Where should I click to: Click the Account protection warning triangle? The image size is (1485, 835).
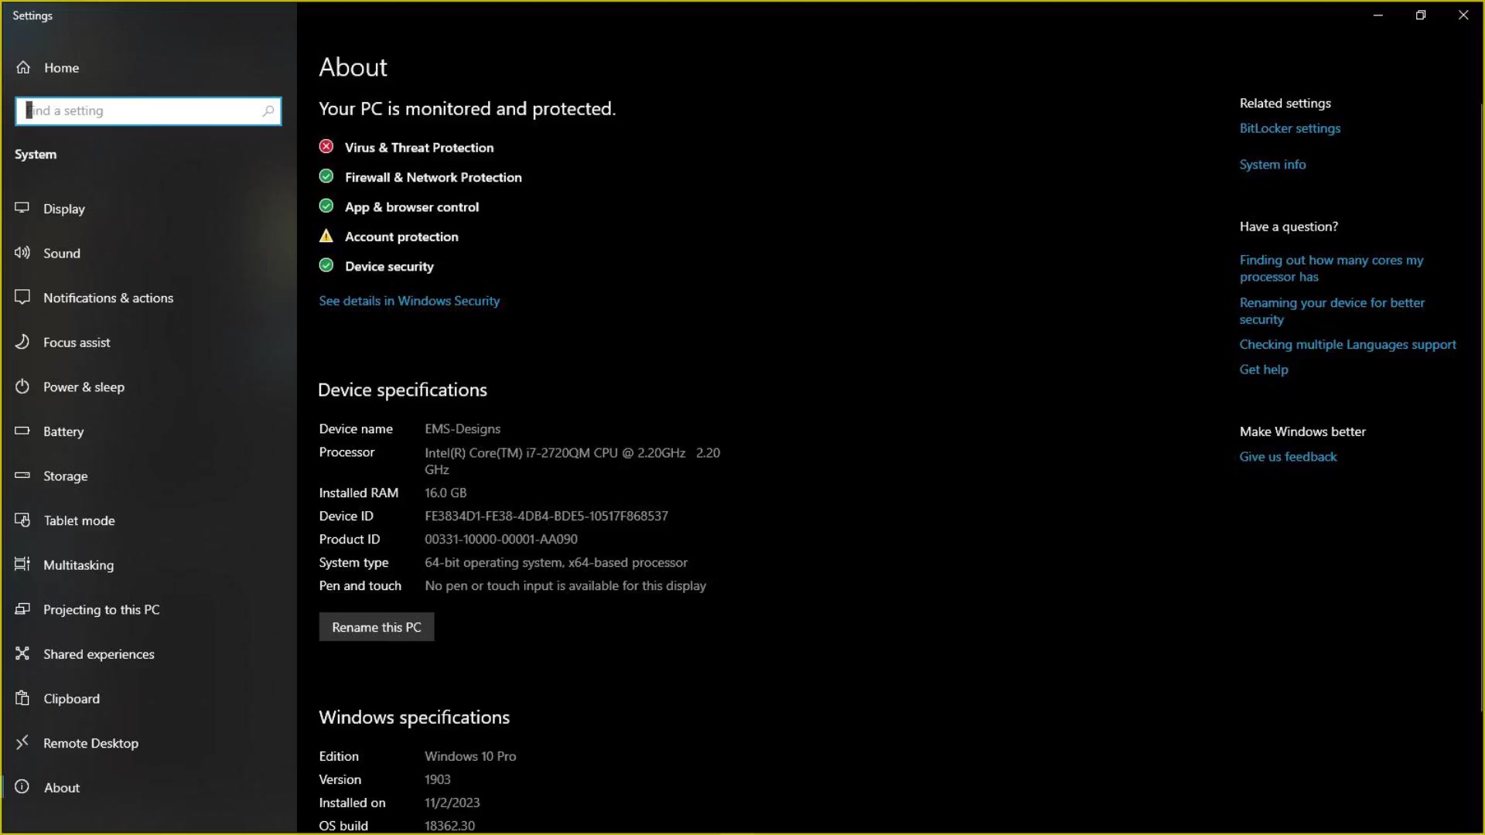point(326,236)
